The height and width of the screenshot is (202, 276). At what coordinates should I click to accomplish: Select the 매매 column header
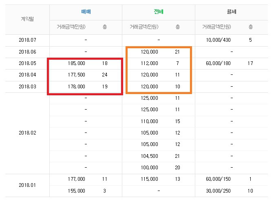click(x=86, y=12)
